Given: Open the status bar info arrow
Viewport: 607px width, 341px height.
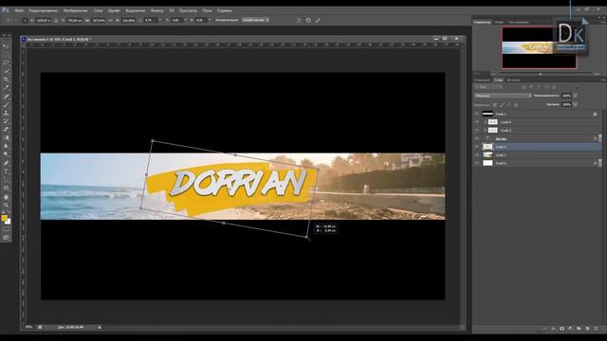Looking at the screenshot, I should click(x=100, y=328).
